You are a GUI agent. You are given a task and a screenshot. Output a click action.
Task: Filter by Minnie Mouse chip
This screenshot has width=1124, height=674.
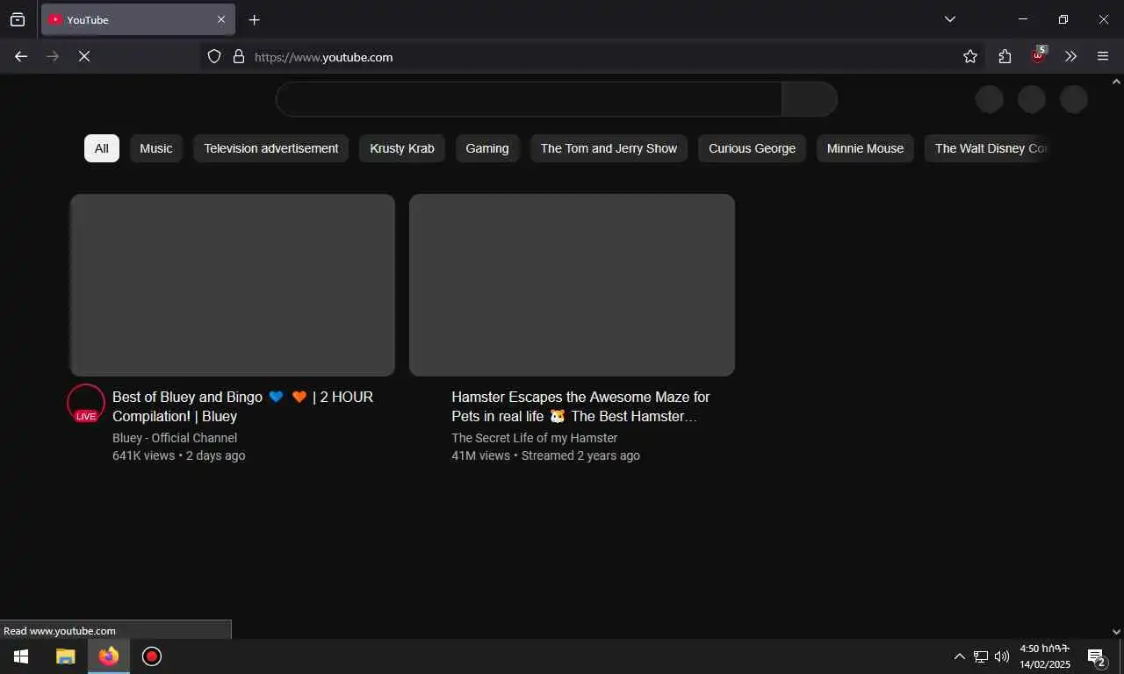[865, 148]
